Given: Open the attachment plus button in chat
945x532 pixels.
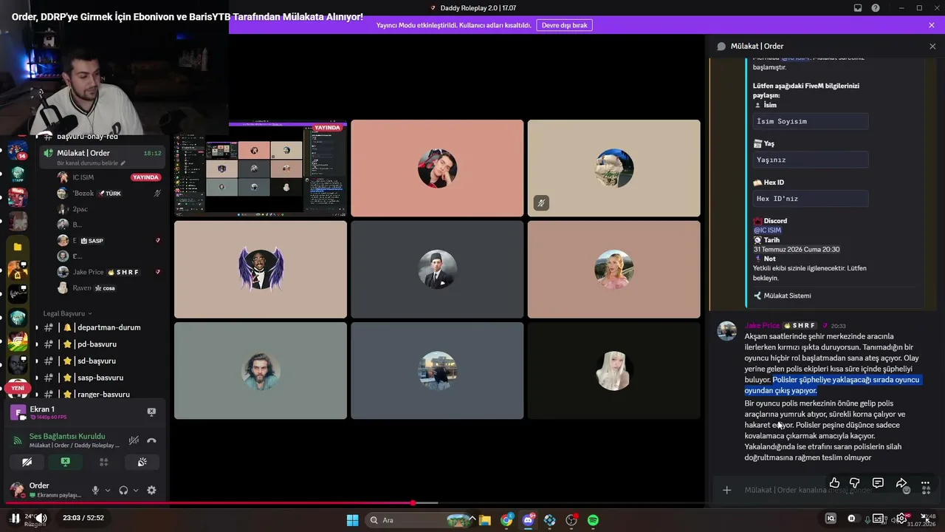Looking at the screenshot, I should click(726, 490).
